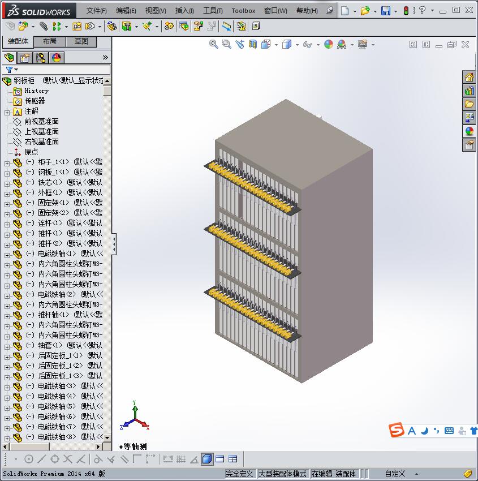
Task: Click the Zoom to Area icon
Action: [x=227, y=45]
